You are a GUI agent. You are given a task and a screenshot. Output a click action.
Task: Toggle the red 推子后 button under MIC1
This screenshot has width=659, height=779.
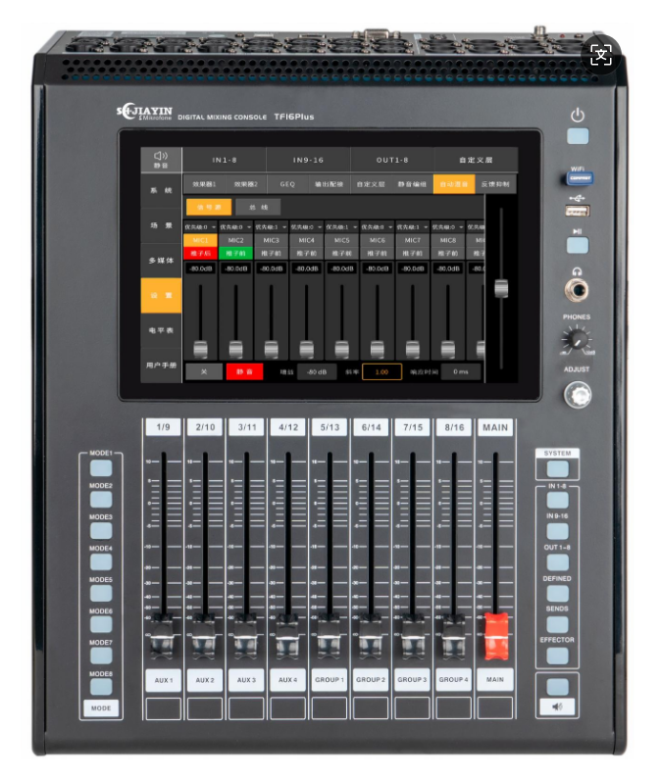click(x=200, y=253)
